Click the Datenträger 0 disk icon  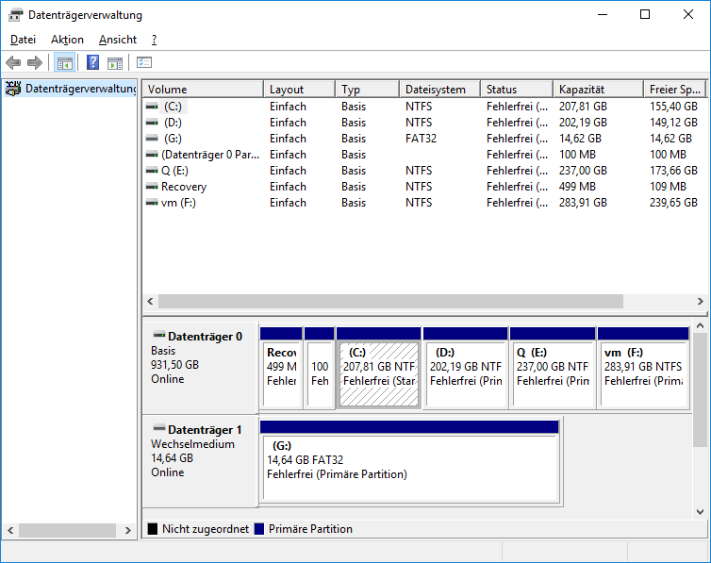tap(158, 336)
